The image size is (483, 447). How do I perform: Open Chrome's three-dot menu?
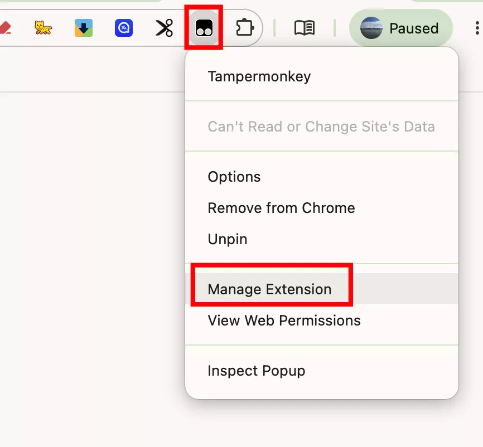477,28
